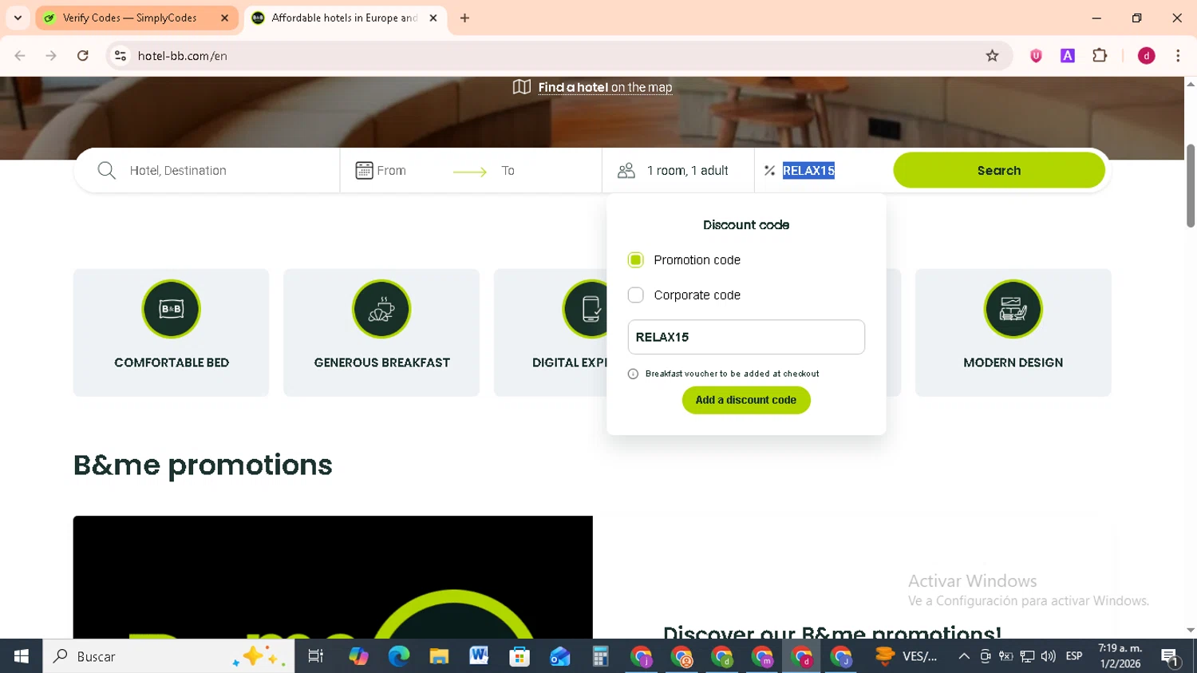This screenshot has height=673, width=1197.
Task: Show hidden system tray icons
Action: point(964,656)
